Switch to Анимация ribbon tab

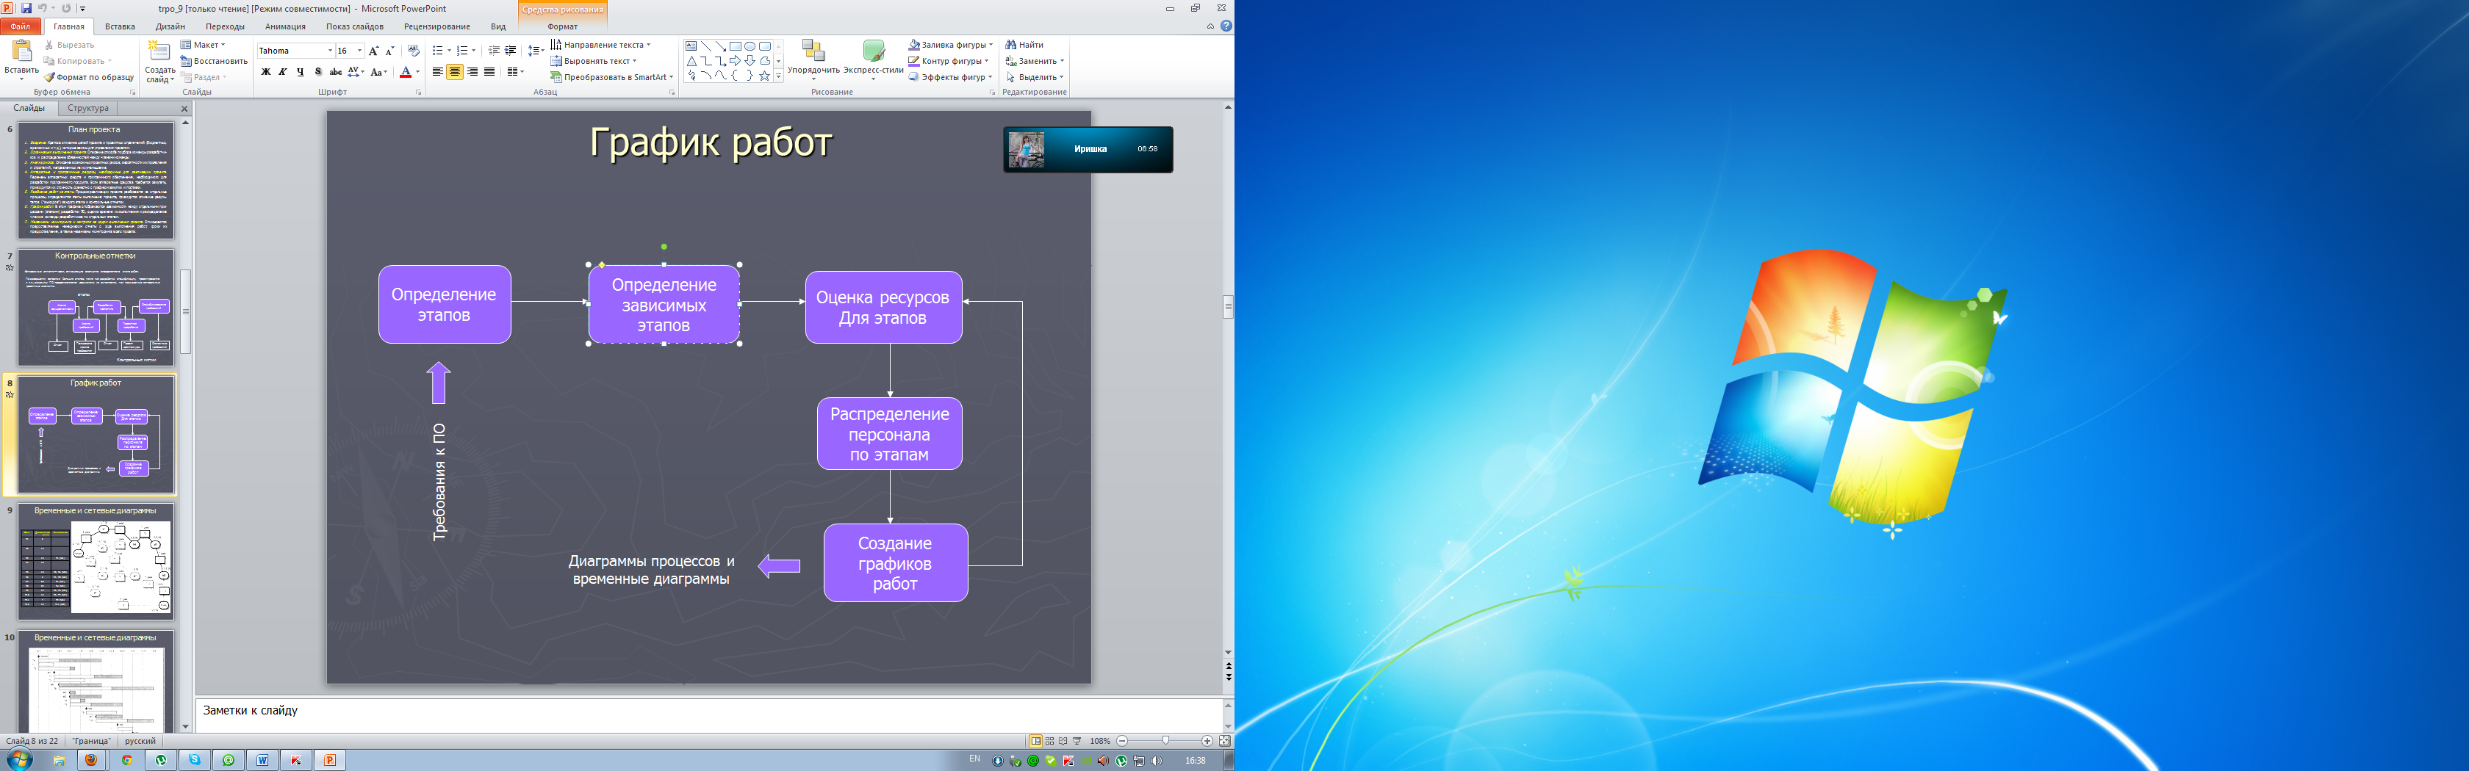pos(284,27)
